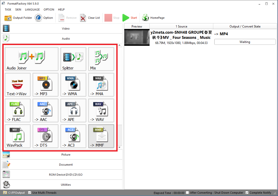
Task: Expand the Video category section
Action: tap(62, 29)
